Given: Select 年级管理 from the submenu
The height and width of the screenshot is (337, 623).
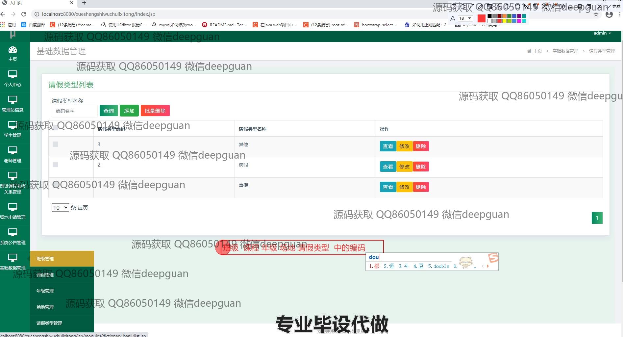Looking at the screenshot, I should 45,291.
